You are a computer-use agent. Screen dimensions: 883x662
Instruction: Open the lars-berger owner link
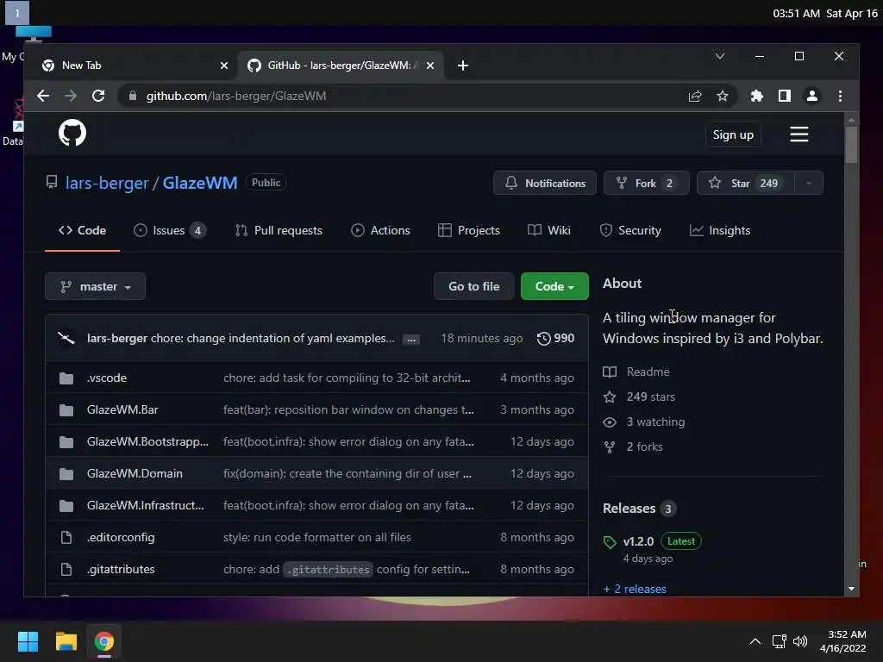tap(107, 183)
